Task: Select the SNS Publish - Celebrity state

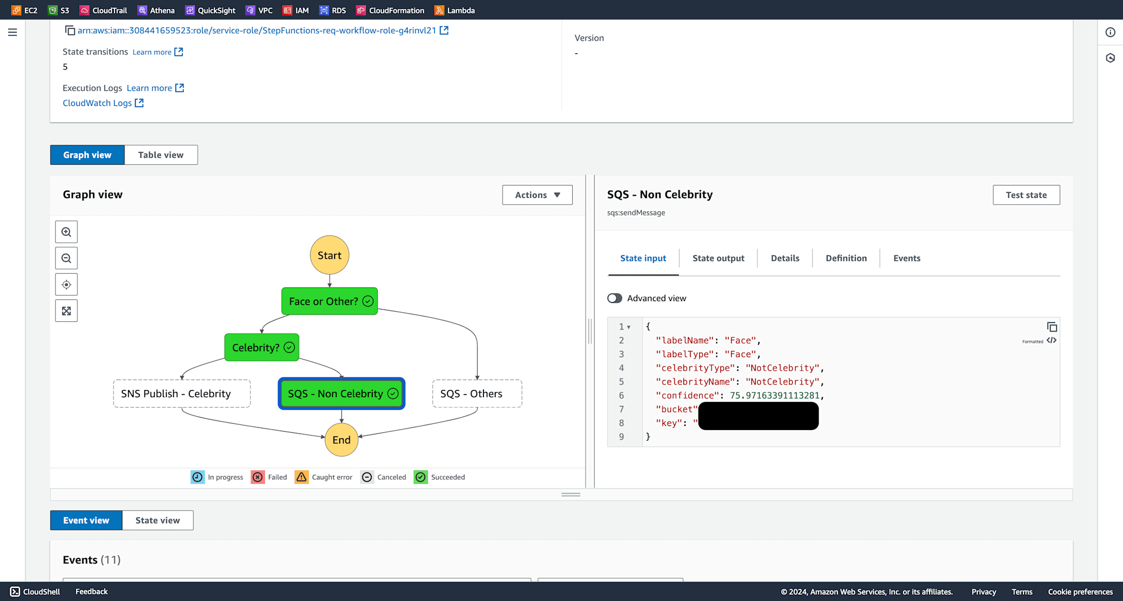Action: pos(182,394)
